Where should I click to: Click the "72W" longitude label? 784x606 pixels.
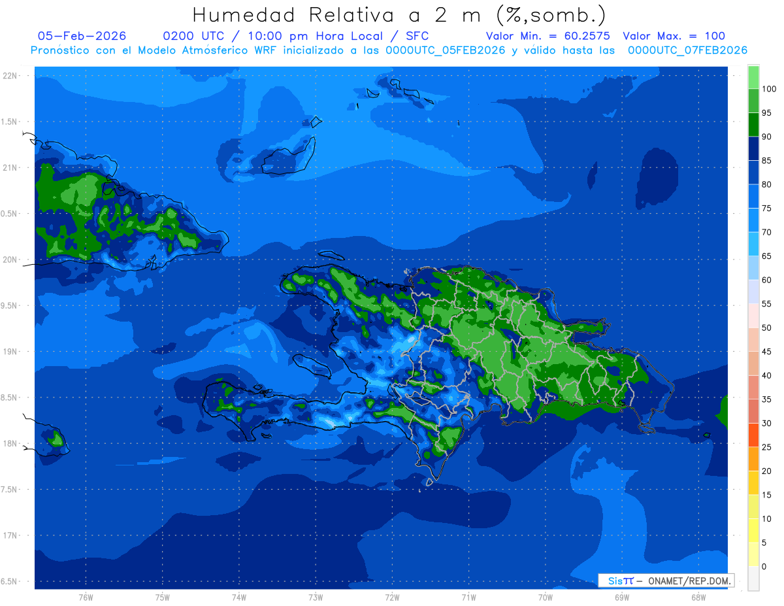point(392,598)
